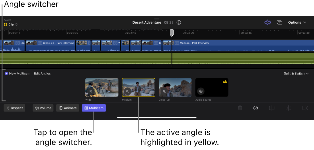
Task: Toggle the mute icon on the Wide angle
Action: click(x=91, y=91)
